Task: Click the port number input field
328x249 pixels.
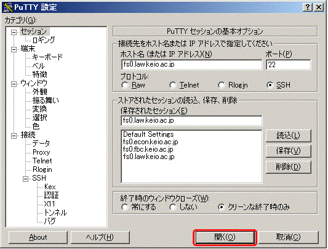Action: (288, 65)
